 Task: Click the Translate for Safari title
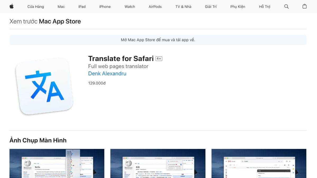point(121,59)
